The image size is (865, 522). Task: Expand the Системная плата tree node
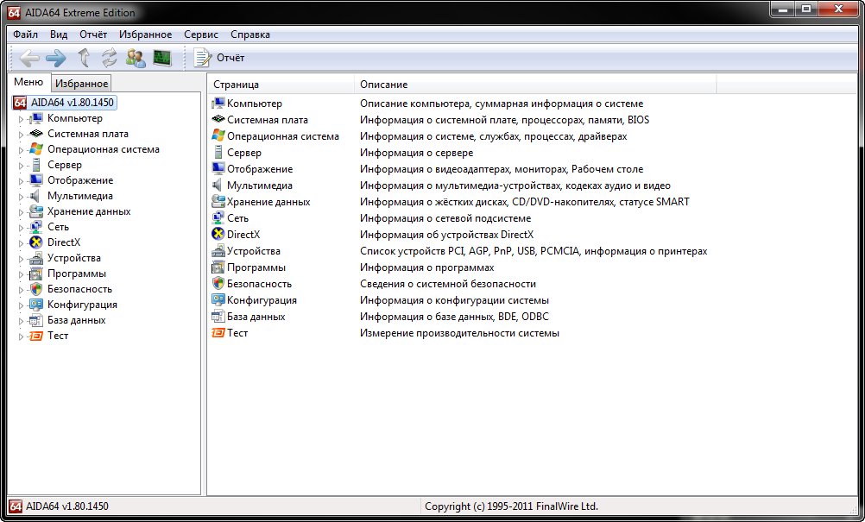pos(22,135)
